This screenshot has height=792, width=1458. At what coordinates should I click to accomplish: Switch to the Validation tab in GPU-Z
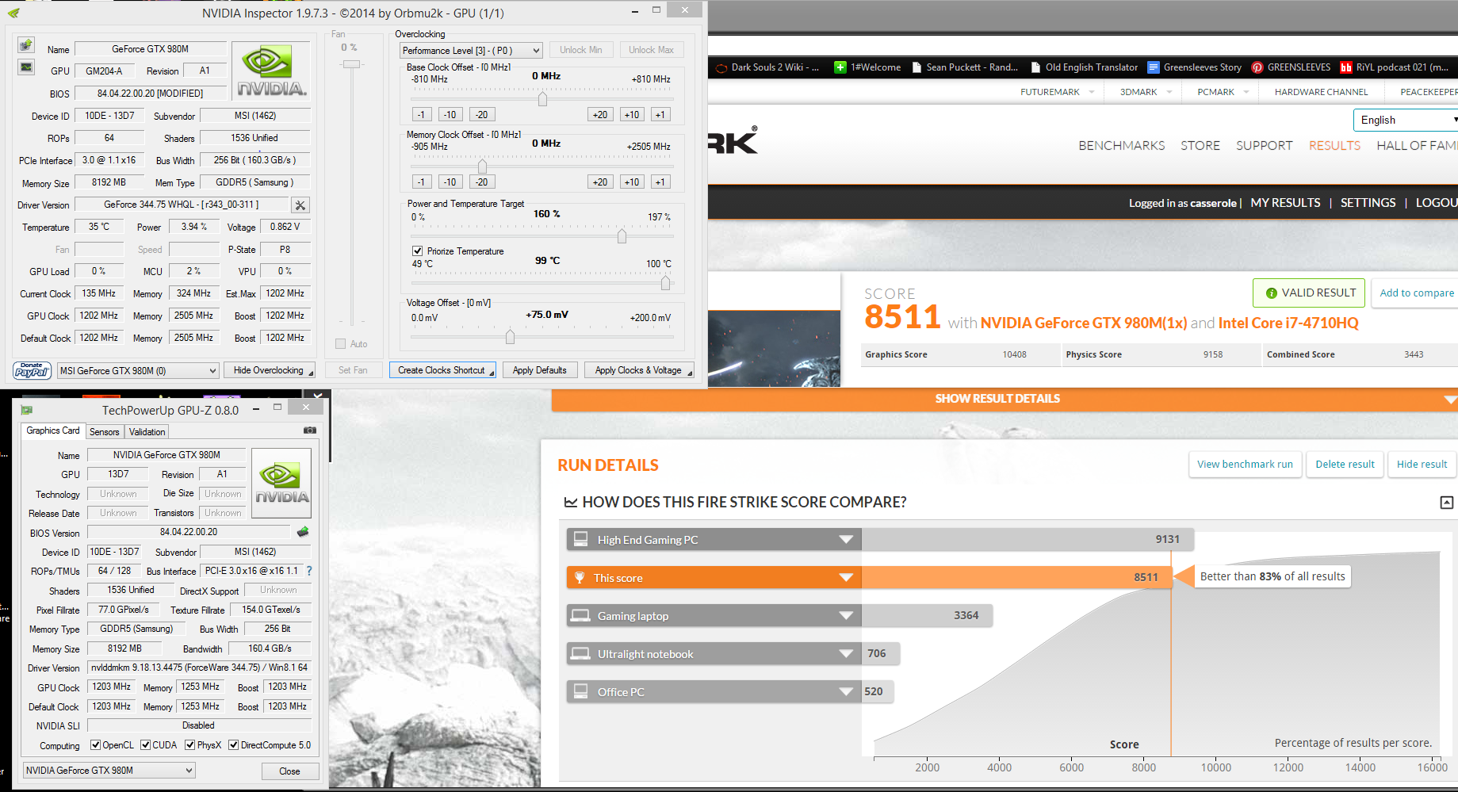(147, 431)
